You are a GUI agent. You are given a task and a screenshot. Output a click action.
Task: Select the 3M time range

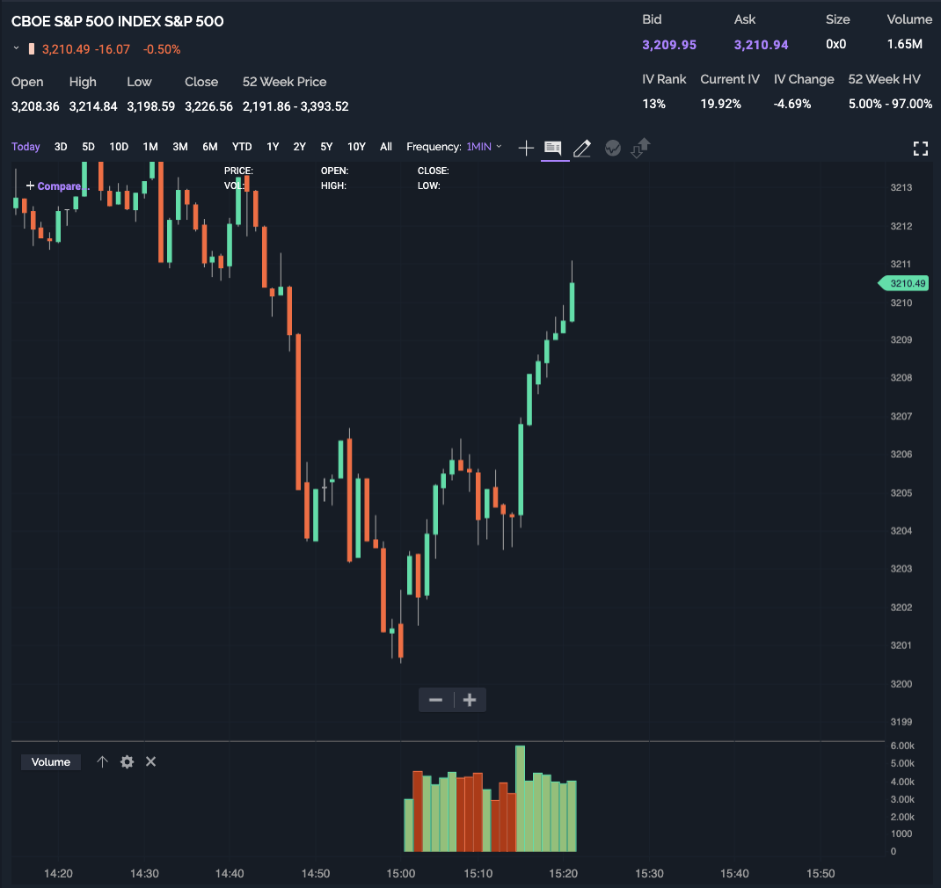point(180,147)
